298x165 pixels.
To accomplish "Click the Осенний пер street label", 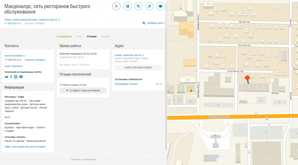I will tap(244, 45).
